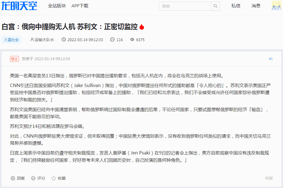Click the eye views icon showing 6375
The height and width of the screenshot is (188, 283).
[x=132, y=39]
